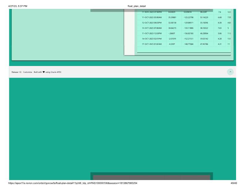Screen dimensions: 245x189
Task: Click the apex11a.revion.com URL in page footer
Action: coord(73,183)
